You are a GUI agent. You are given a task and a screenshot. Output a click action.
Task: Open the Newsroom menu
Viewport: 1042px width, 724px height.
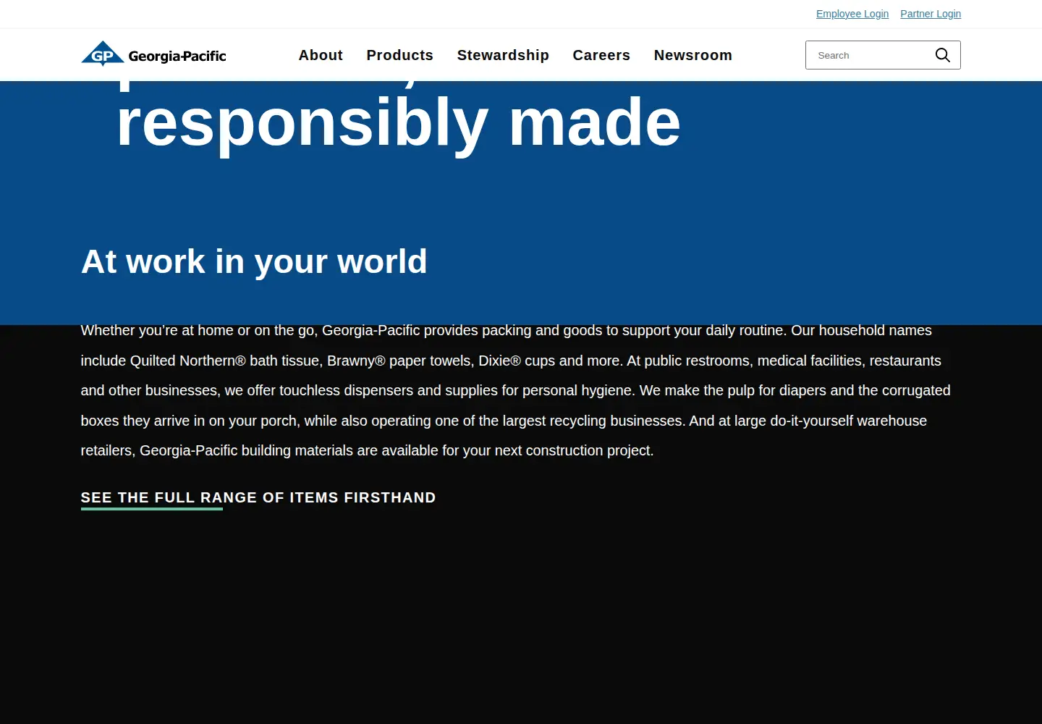tap(692, 55)
